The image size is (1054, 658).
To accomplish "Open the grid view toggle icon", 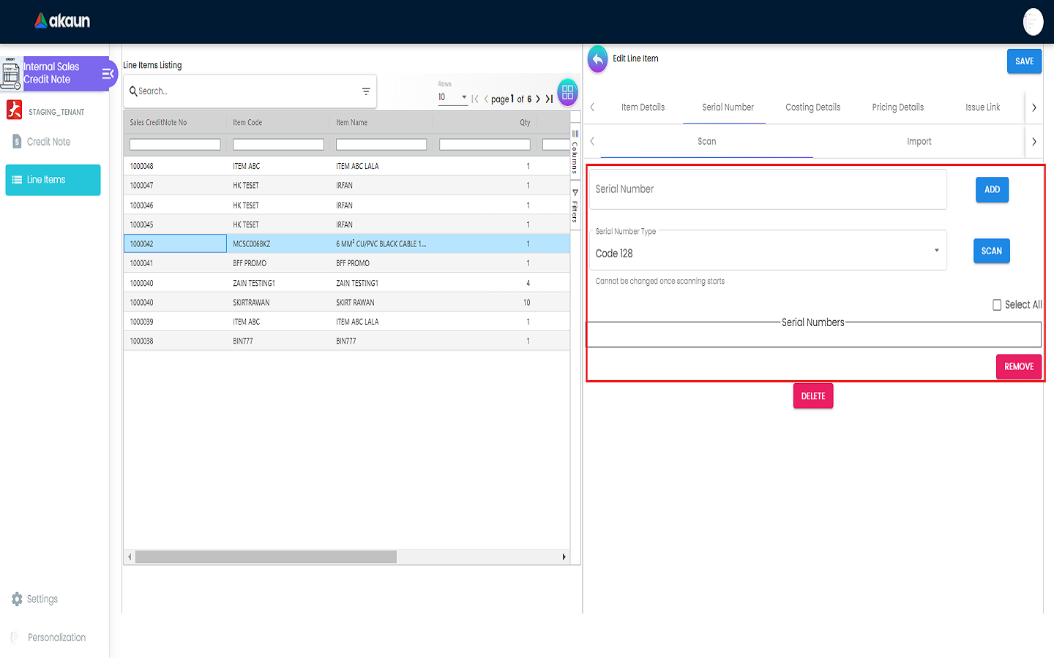I will point(567,93).
